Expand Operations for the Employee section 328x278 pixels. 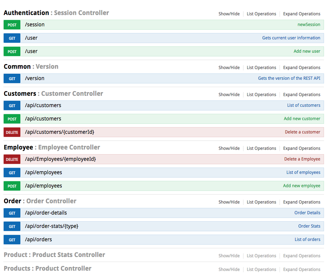tap(302, 149)
